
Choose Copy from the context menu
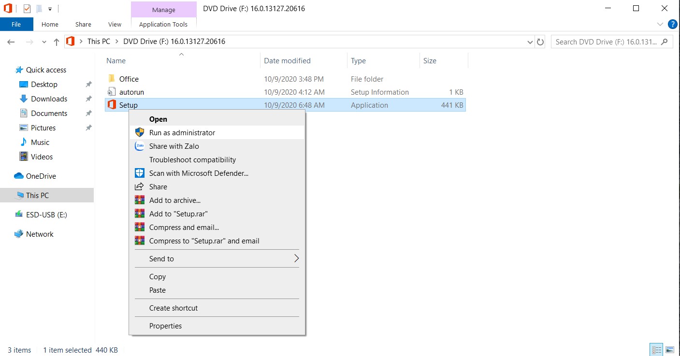[x=217, y=277]
